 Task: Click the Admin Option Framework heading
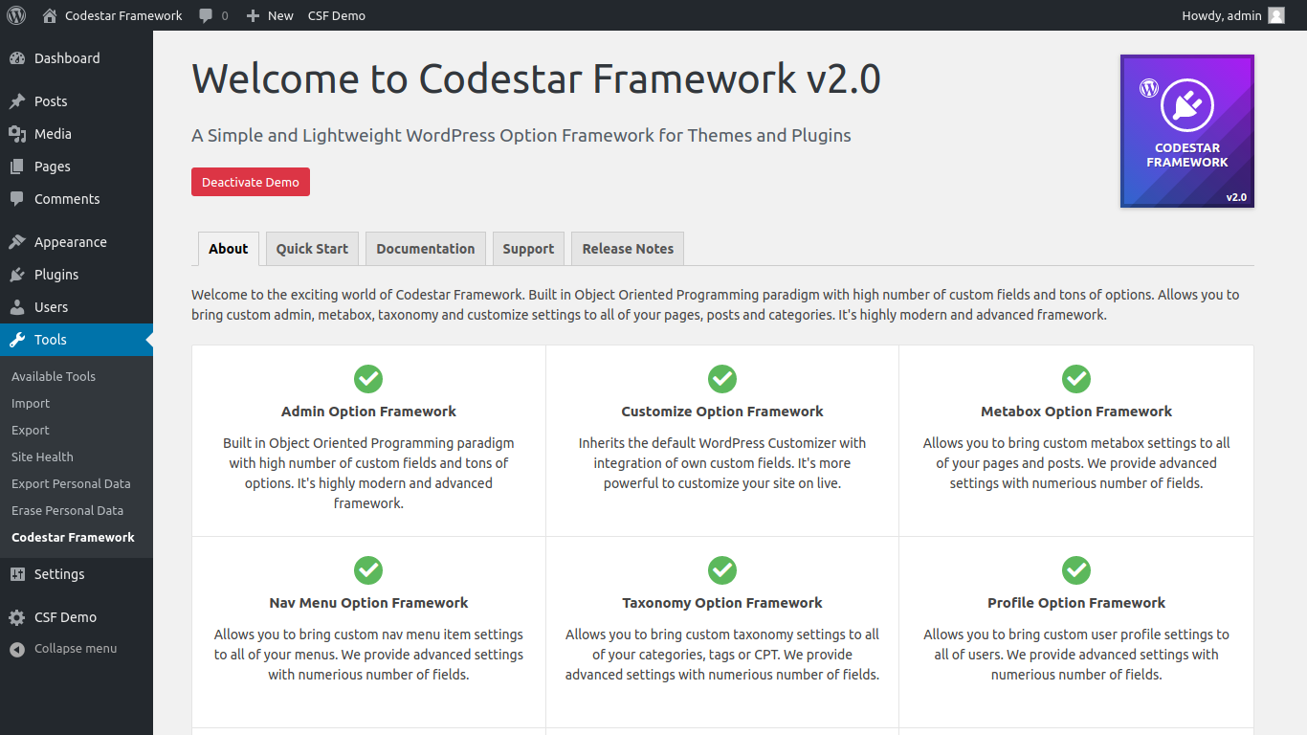(368, 412)
